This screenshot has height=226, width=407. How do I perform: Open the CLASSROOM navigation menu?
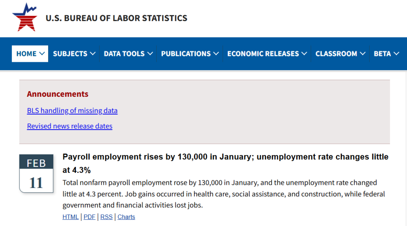coord(336,54)
